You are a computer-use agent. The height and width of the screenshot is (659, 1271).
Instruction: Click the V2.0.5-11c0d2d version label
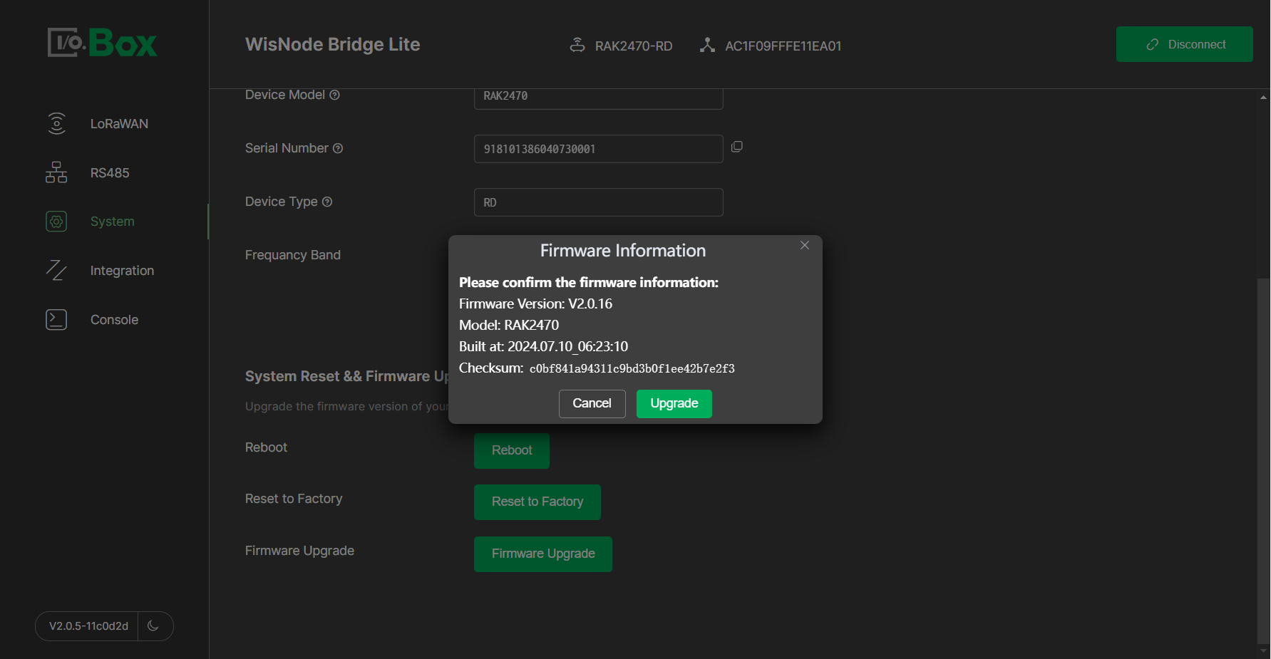(88, 626)
